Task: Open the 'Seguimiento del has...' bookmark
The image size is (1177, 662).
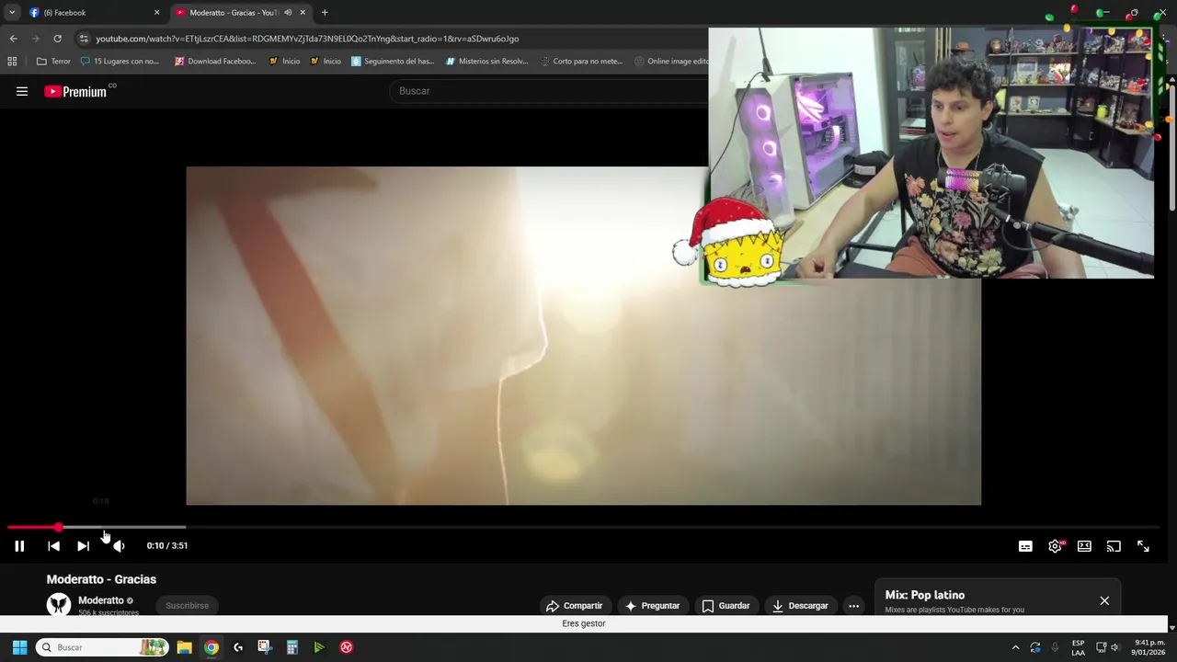Action: pyautogui.click(x=393, y=62)
